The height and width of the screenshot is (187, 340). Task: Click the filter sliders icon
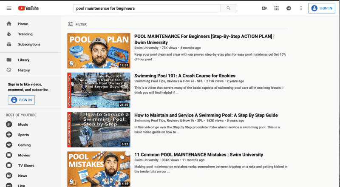(x=70, y=24)
